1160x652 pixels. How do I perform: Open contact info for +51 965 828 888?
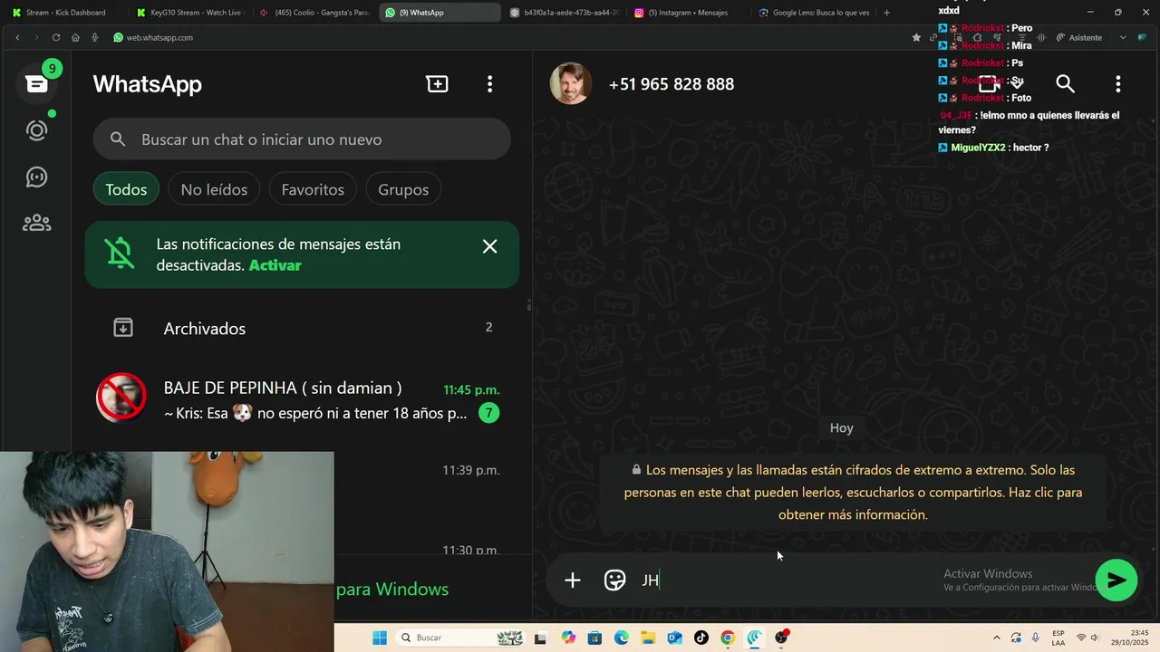(x=672, y=84)
